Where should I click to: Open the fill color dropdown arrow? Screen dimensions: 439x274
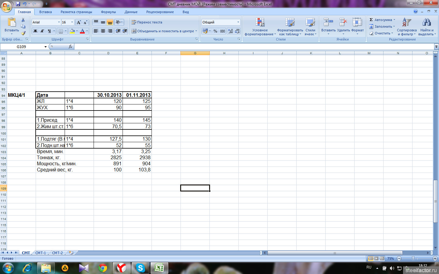pyautogui.click(x=77, y=31)
